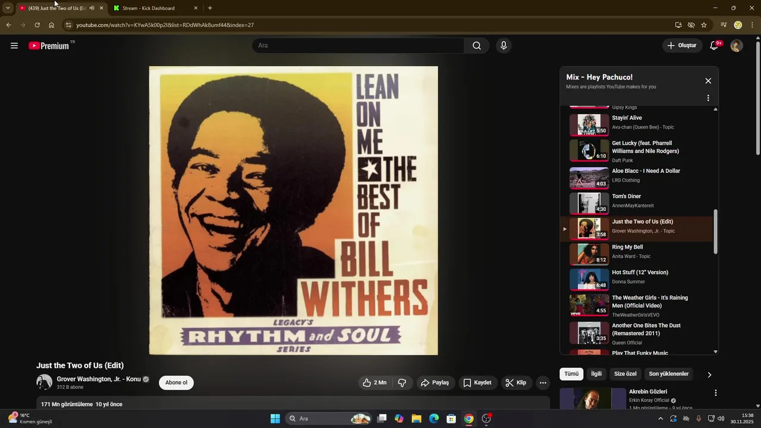Open the Chrome profile avatar
The image size is (761, 428).
[x=738, y=25]
